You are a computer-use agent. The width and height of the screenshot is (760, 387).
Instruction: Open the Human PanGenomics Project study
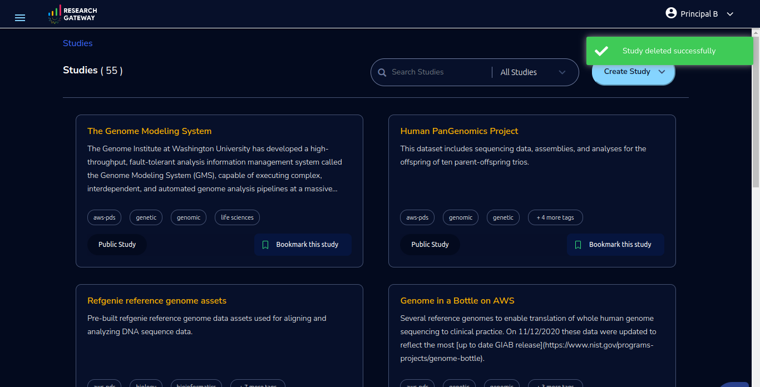459,131
